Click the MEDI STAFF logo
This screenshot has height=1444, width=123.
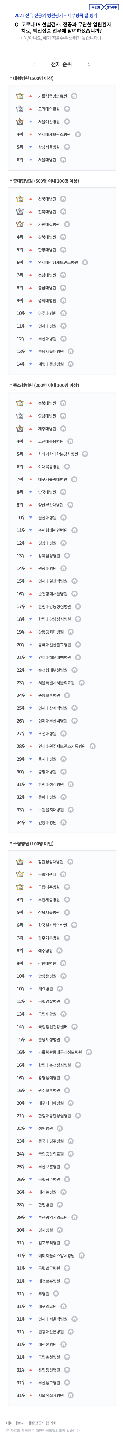click(x=104, y=7)
